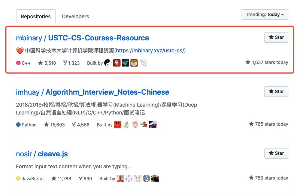
Task: Open the Trending: today dropdown
Action: (265, 15)
